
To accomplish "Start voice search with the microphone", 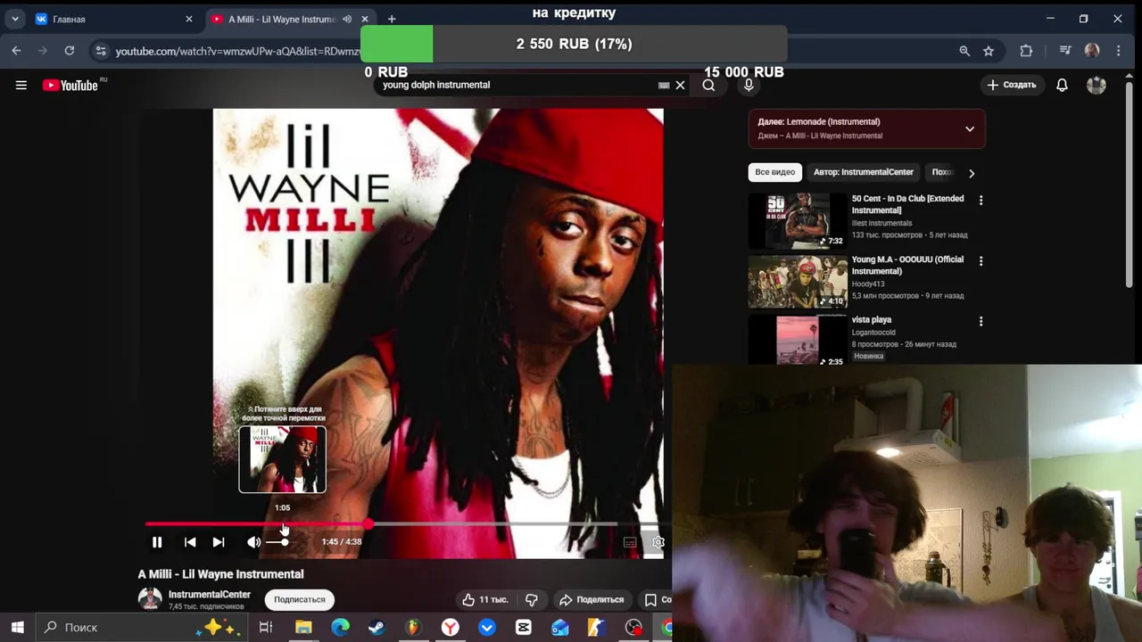I will 749,85.
